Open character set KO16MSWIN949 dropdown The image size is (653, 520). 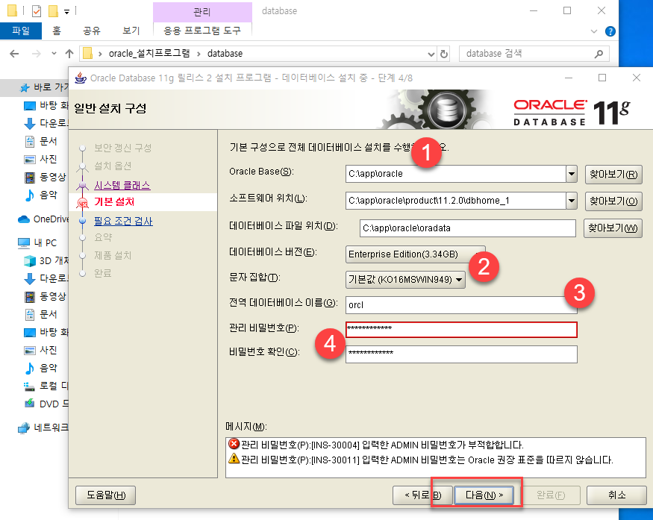(x=405, y=279)
